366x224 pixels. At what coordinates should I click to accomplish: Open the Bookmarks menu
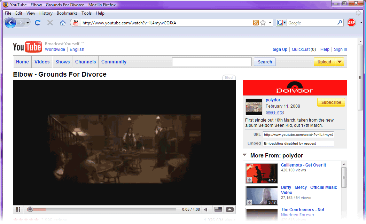coord(67,13)
